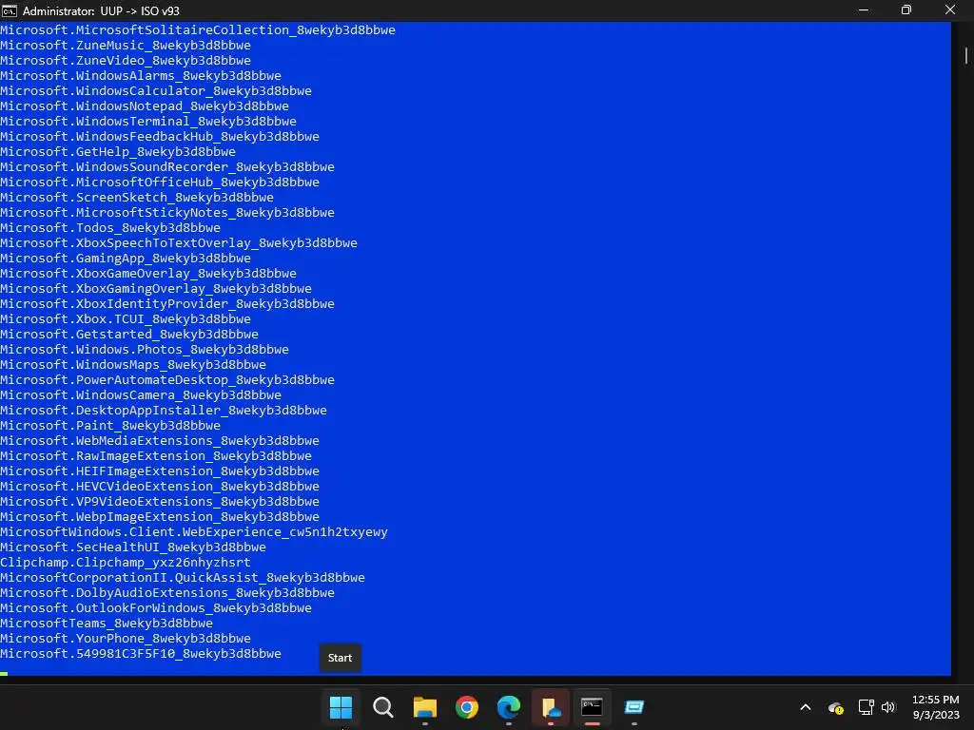The width and height of the screenshot is (974, 730).
Task: Click line Microsoft.Xbox.TCUI_8wekyb3d8bbwe
Action: pyautogui.click(x=126, y=319)
